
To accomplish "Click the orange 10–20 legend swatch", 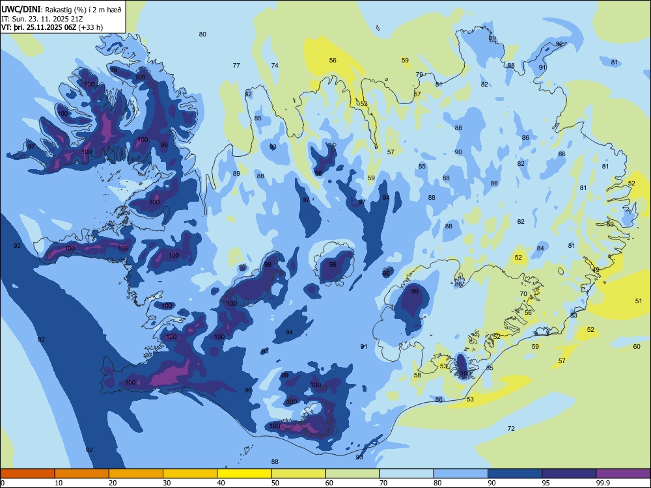I will pyautogui.click(x=82, y=474).
